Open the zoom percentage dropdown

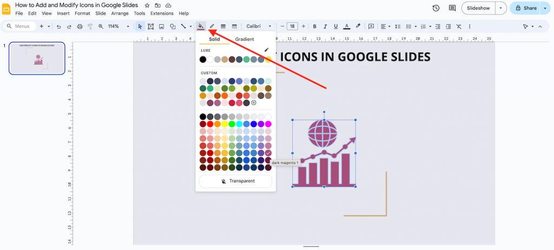tap(118, 26)
